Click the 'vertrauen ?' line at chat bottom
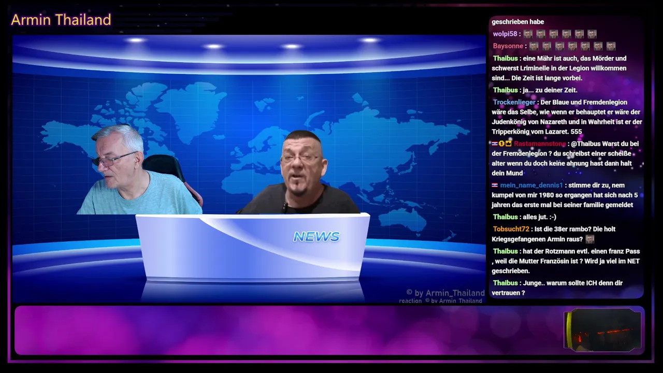 tap(508, 293)
